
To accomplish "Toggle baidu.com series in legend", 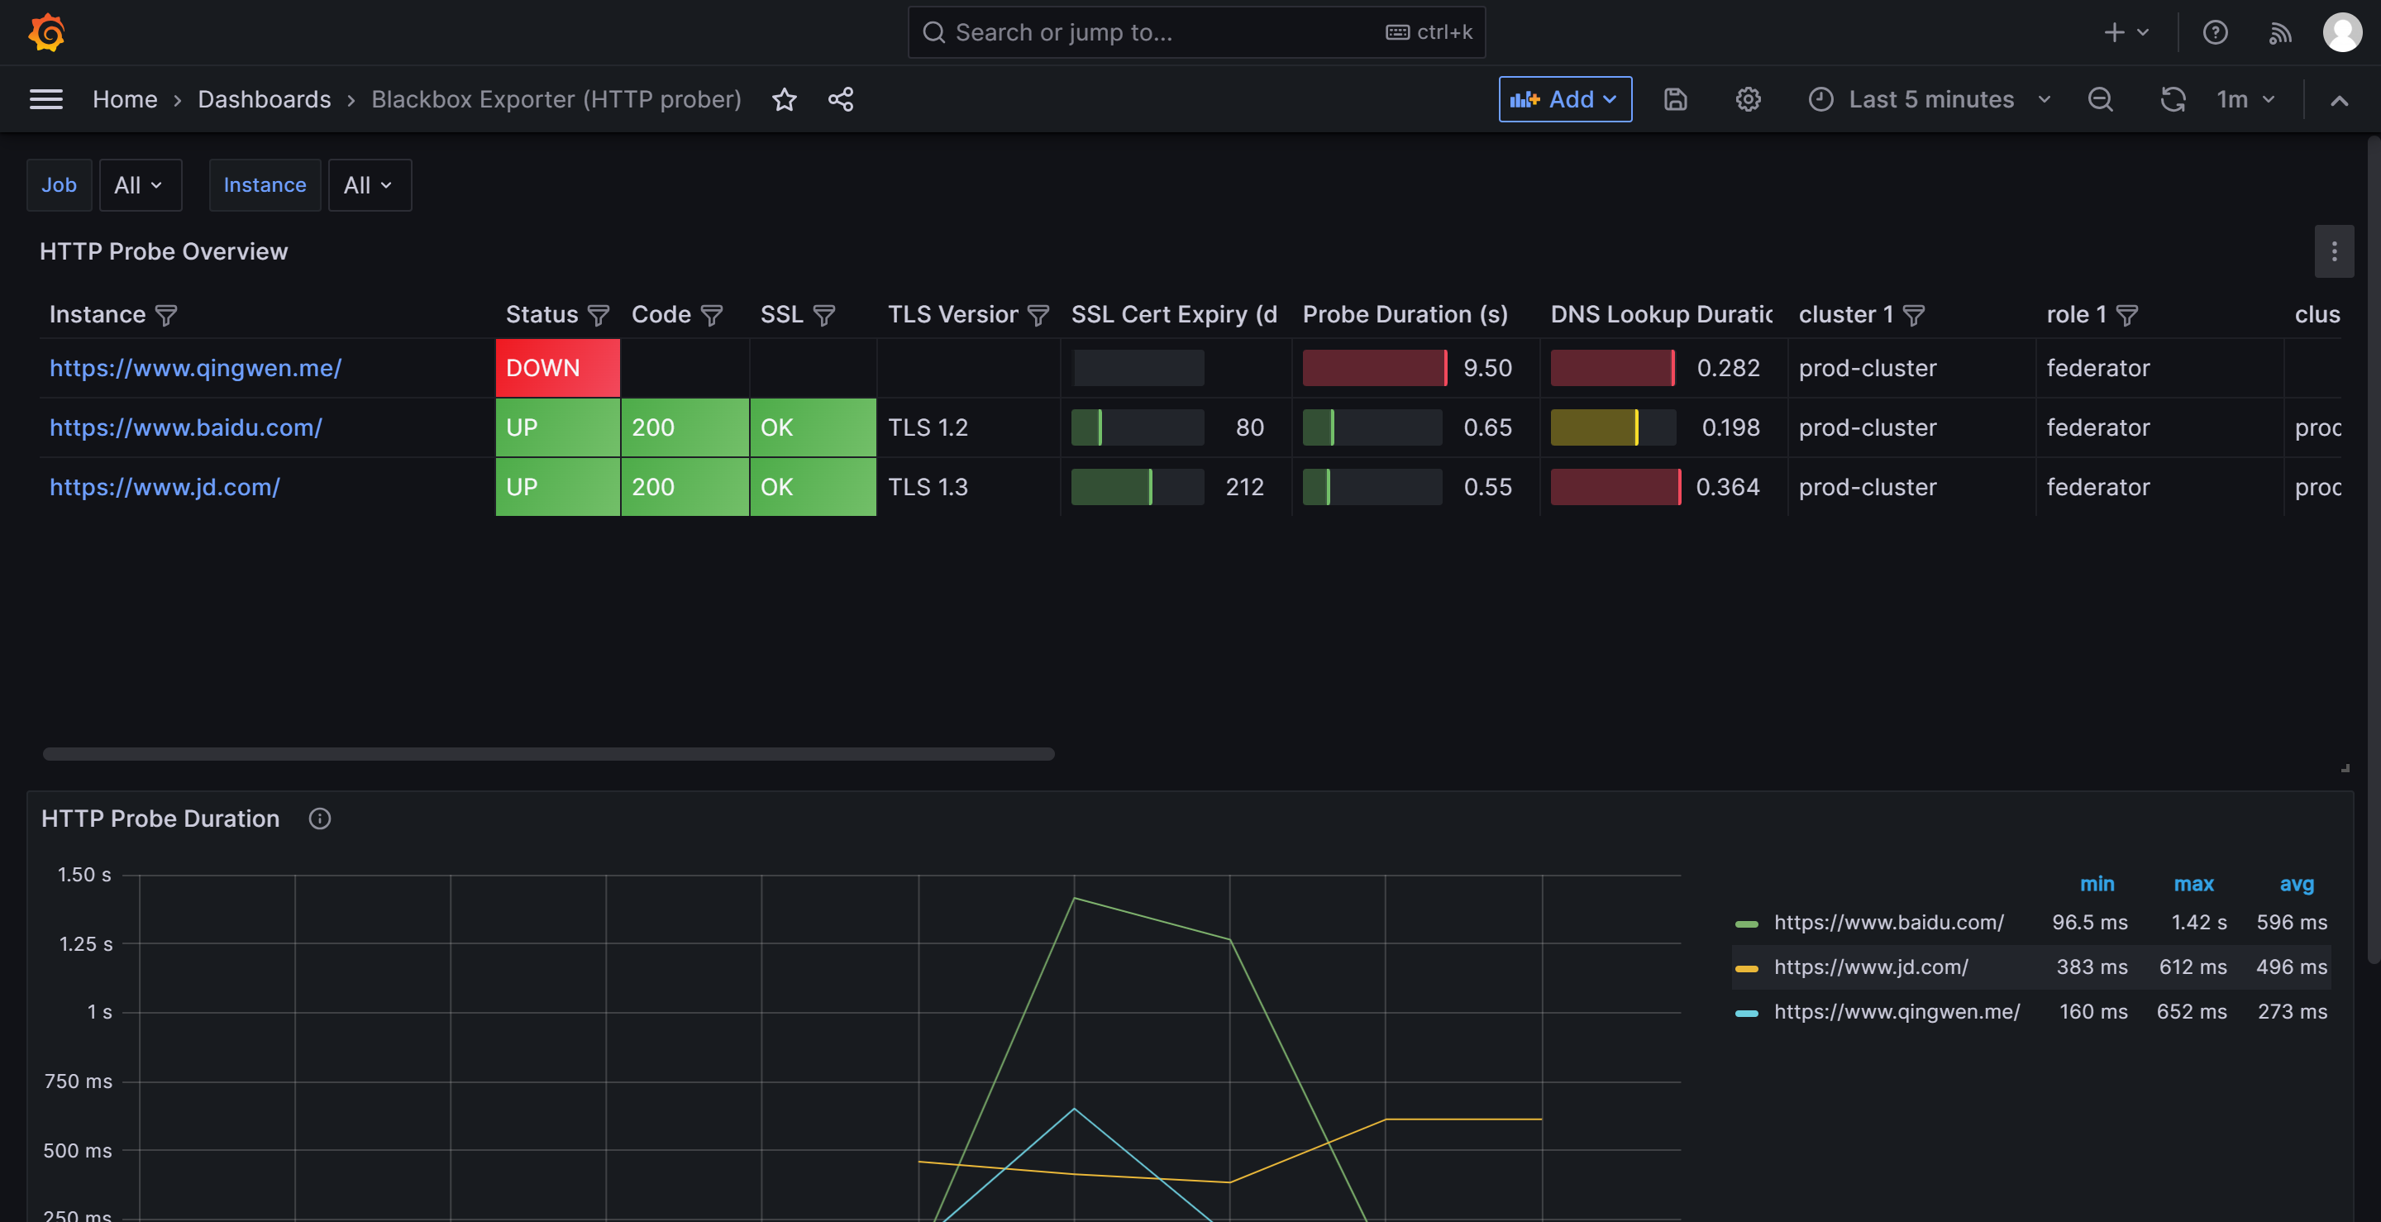I will tap(1888, 923).
